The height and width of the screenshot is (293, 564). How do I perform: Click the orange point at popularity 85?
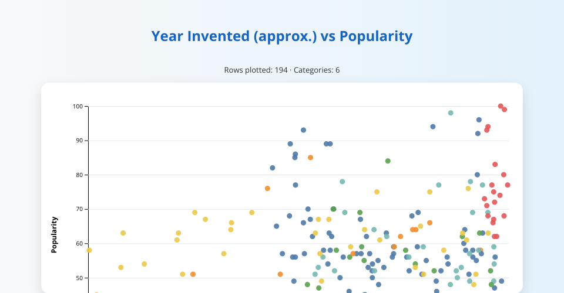pyautogui.click(x=310, y=158)
